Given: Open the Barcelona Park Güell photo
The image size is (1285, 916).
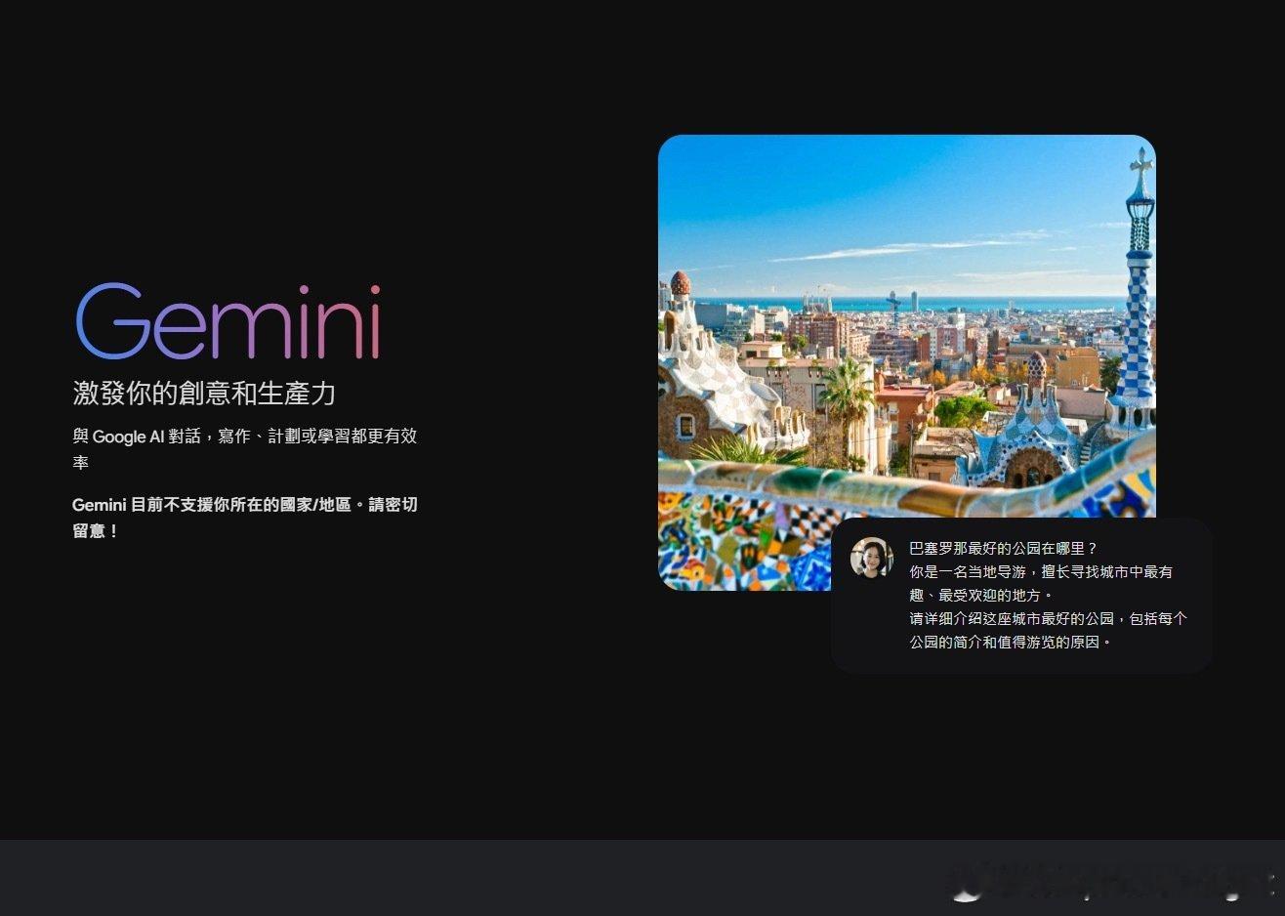Looking at the screenshot, I should [906, 362].
